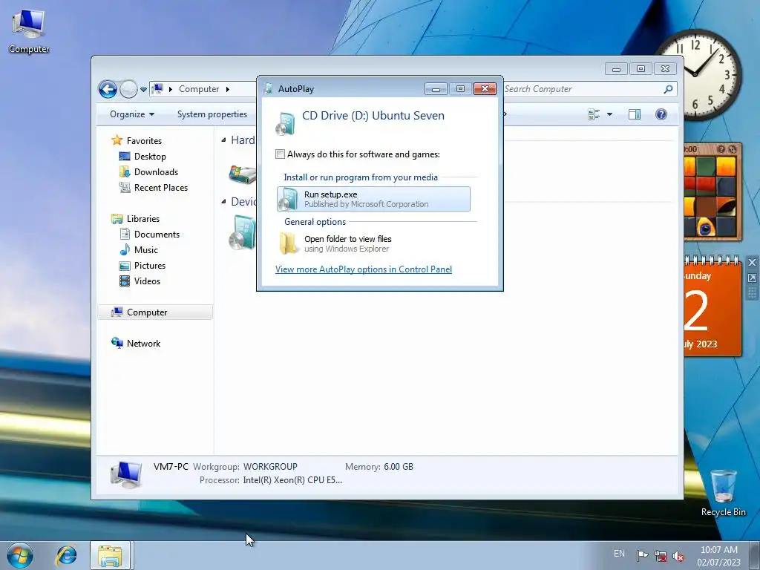Click taskbar clock showing 10:07 AM
The image size is (760, 570).
tap(718, 555)
